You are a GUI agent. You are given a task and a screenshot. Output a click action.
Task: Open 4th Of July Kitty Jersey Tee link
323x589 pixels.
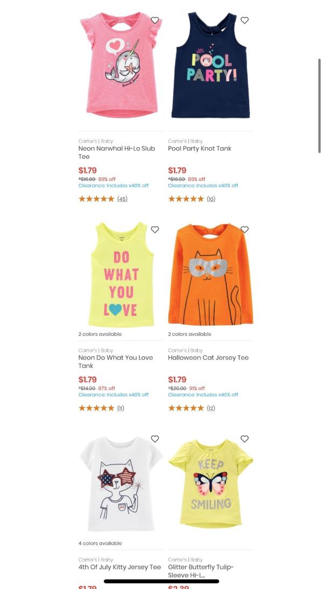[x=120, y=567]
